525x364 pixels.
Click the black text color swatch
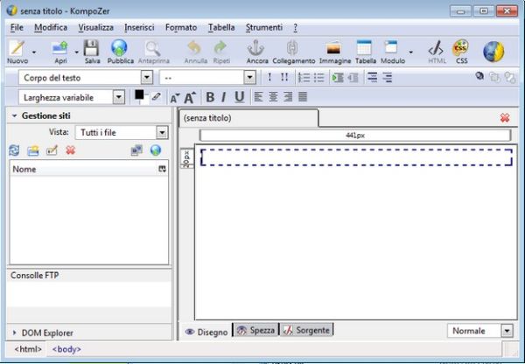(139, 95)
